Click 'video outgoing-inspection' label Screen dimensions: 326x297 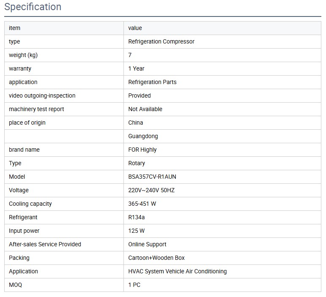(x=42, y=95)
